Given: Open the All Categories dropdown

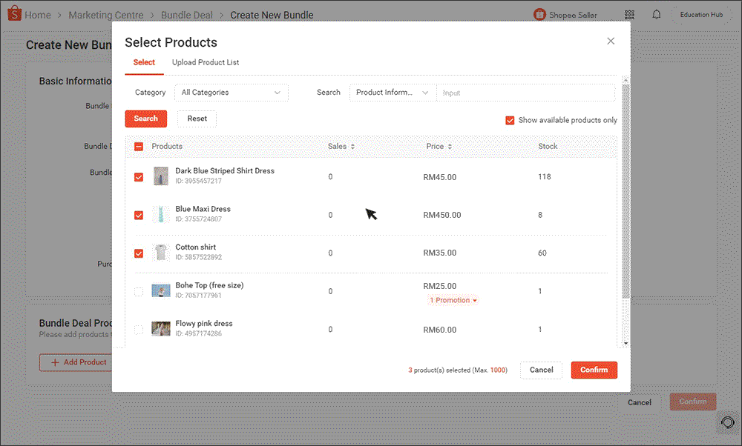Looking at the screenshot, I should pos(232,93).
